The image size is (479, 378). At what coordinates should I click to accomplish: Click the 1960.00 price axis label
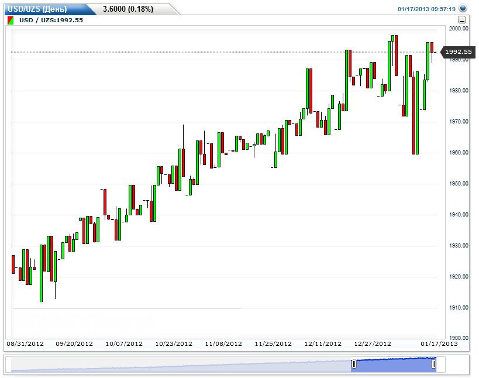pos(459,153)
